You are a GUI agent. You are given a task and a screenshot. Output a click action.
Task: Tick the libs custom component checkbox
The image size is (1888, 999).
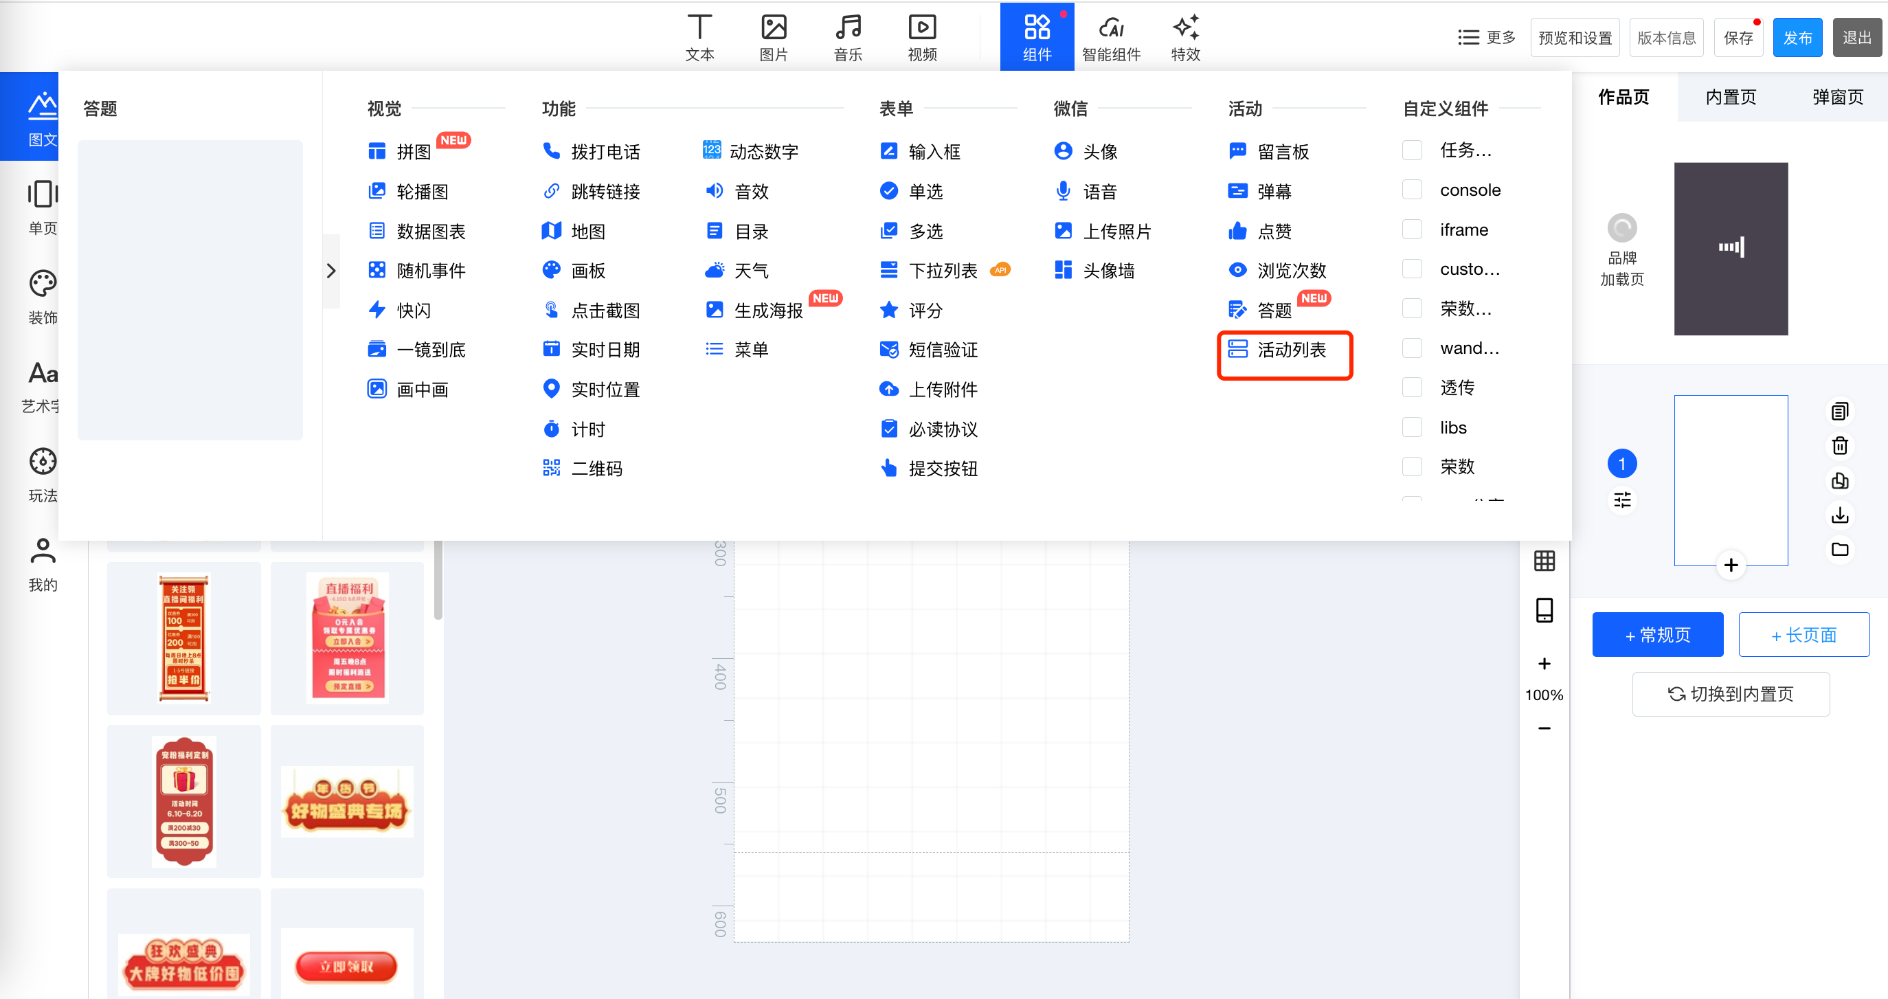pos(1412,427)
